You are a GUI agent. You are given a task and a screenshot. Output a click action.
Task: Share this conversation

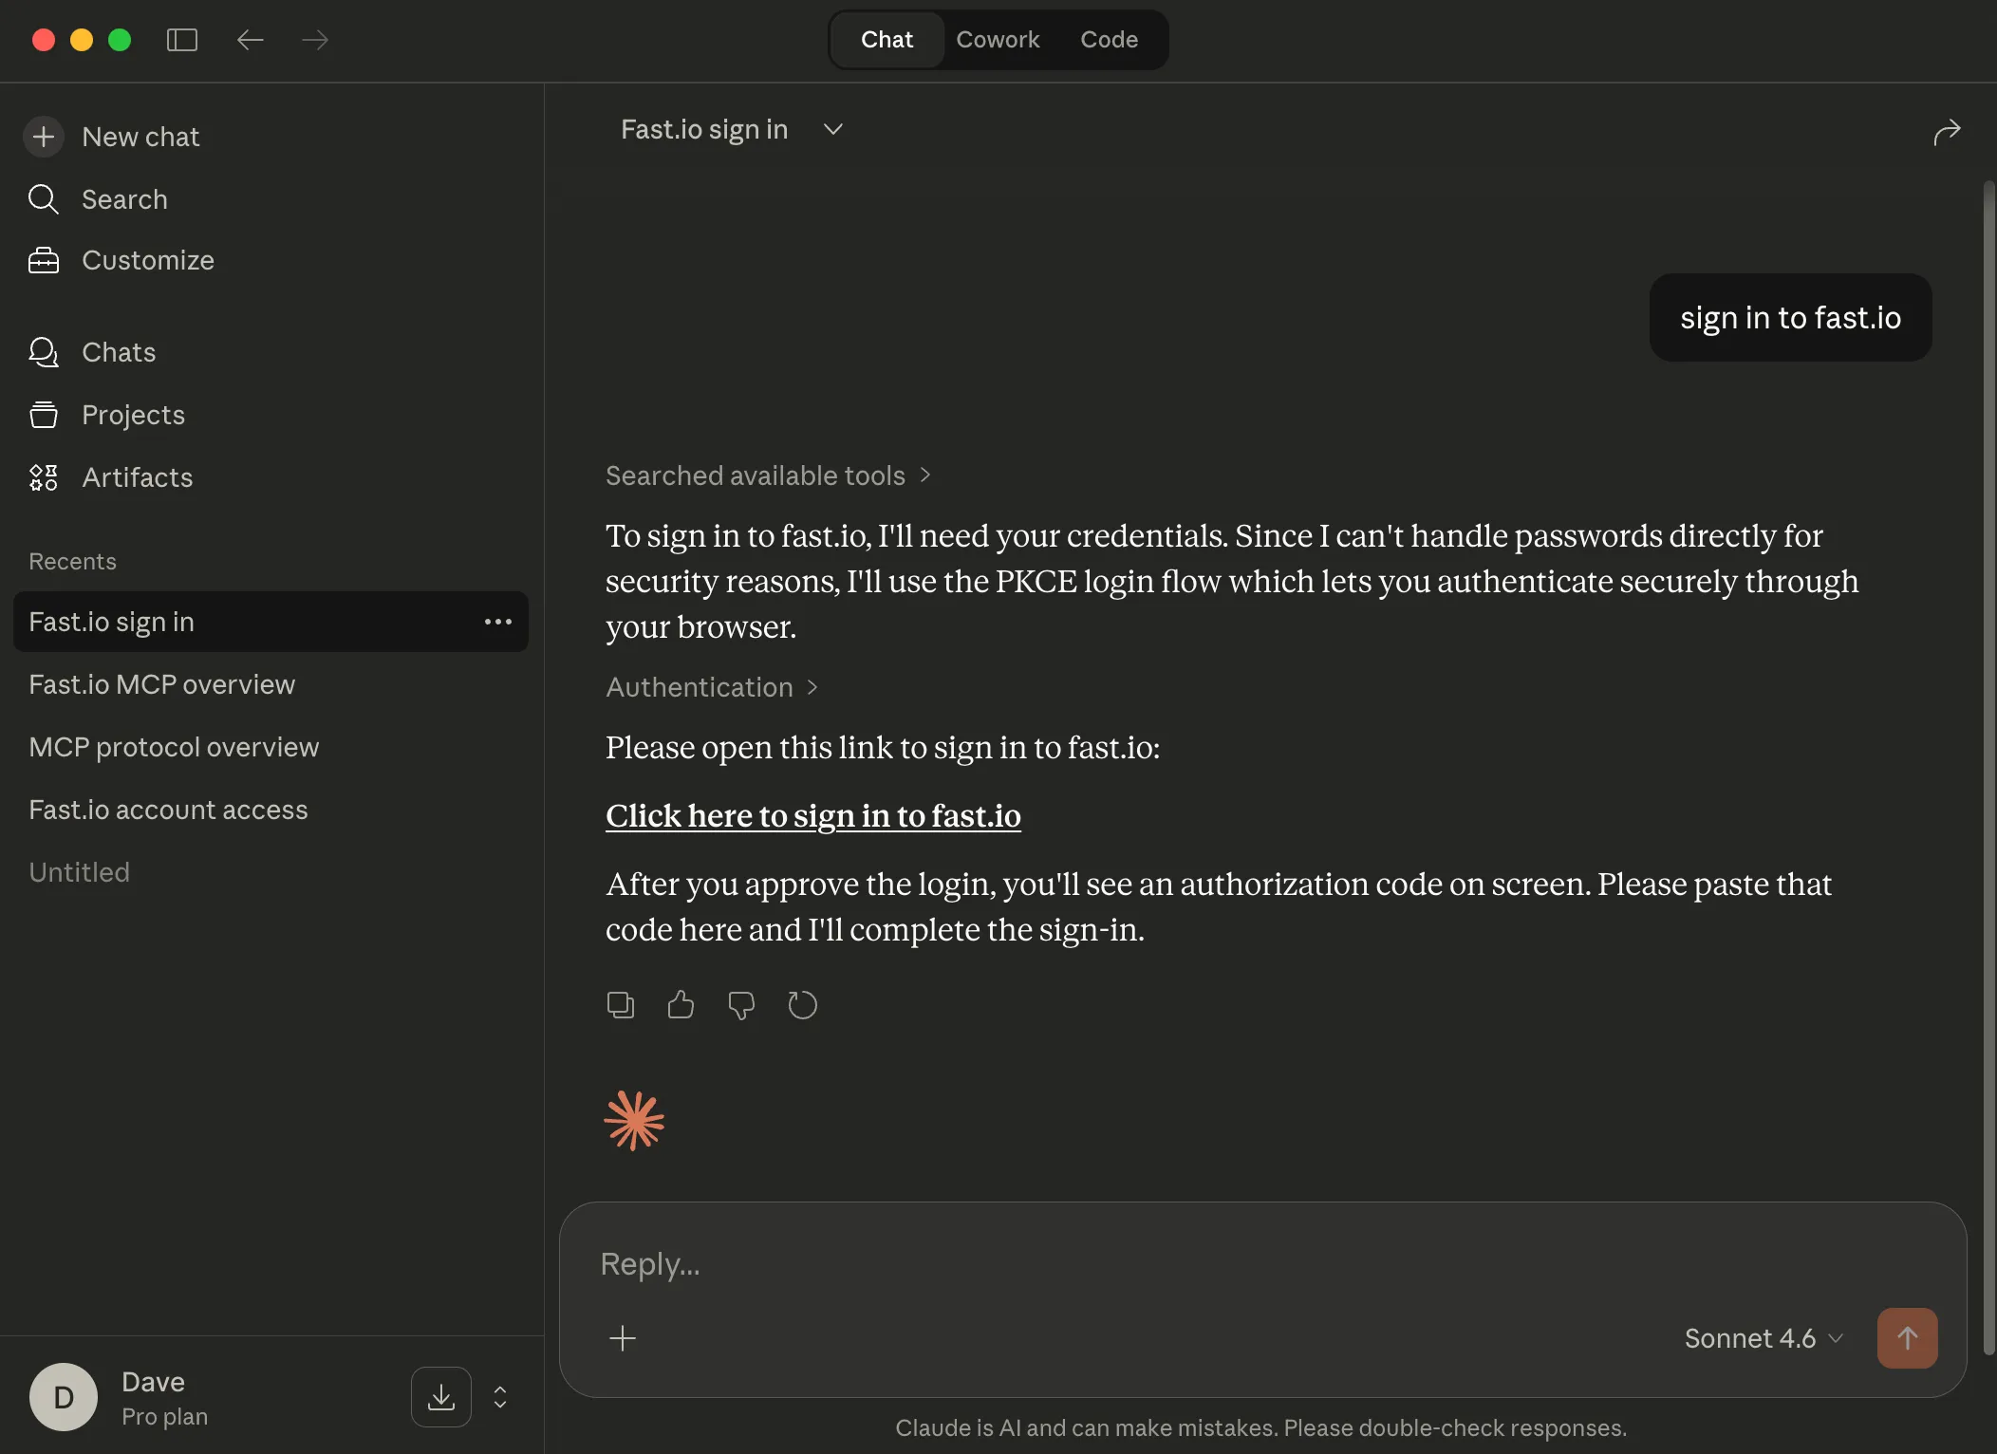click(x=1947, y=133)
